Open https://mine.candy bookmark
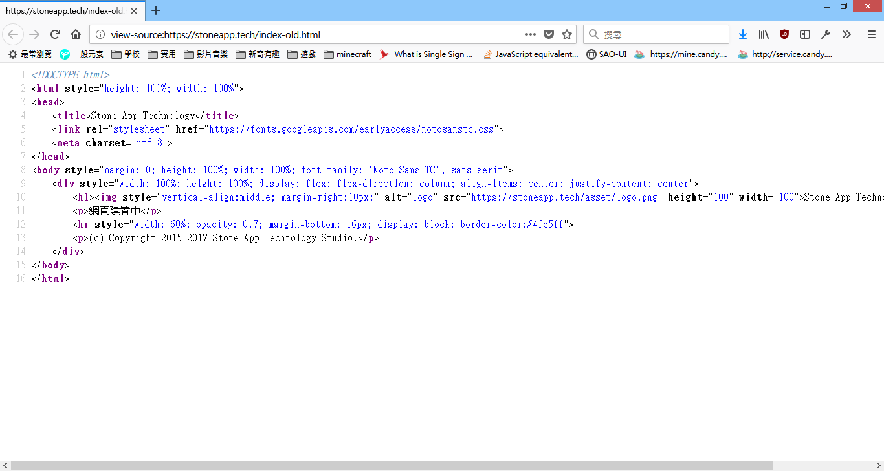Image resolution: width=884 pixels, height=471 pixels. point(681,54)
